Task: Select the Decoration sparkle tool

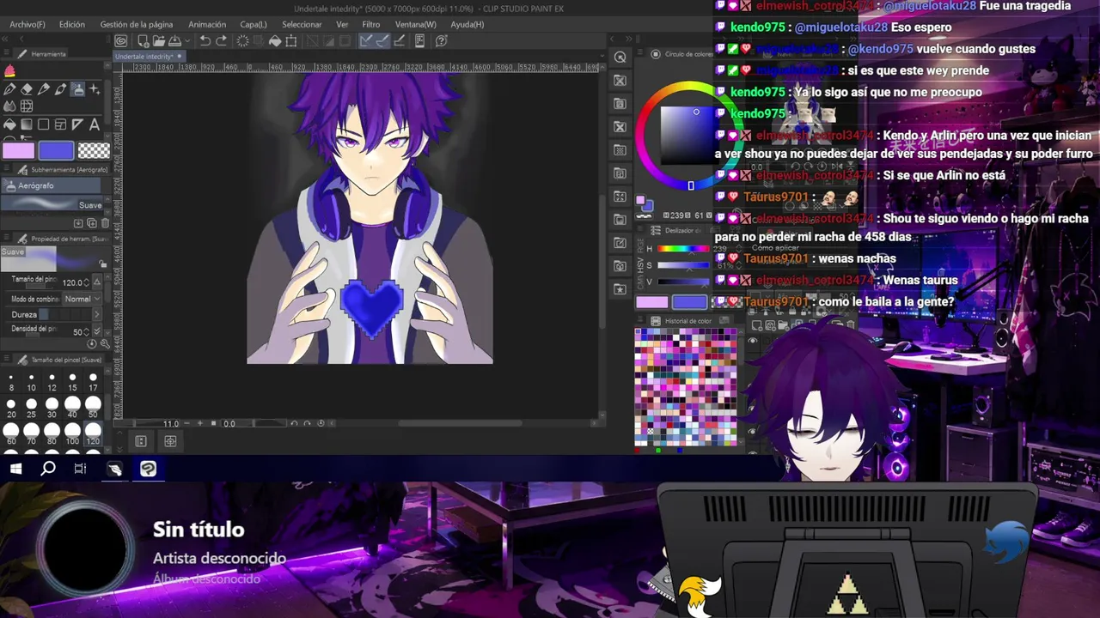Action: click(x=95, y=89)
